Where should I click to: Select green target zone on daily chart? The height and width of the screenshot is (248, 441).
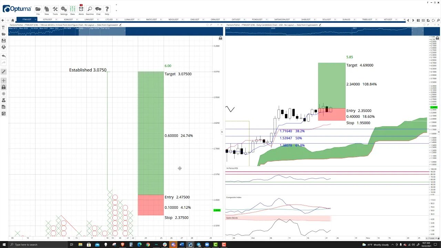click(x=331, y=85)
